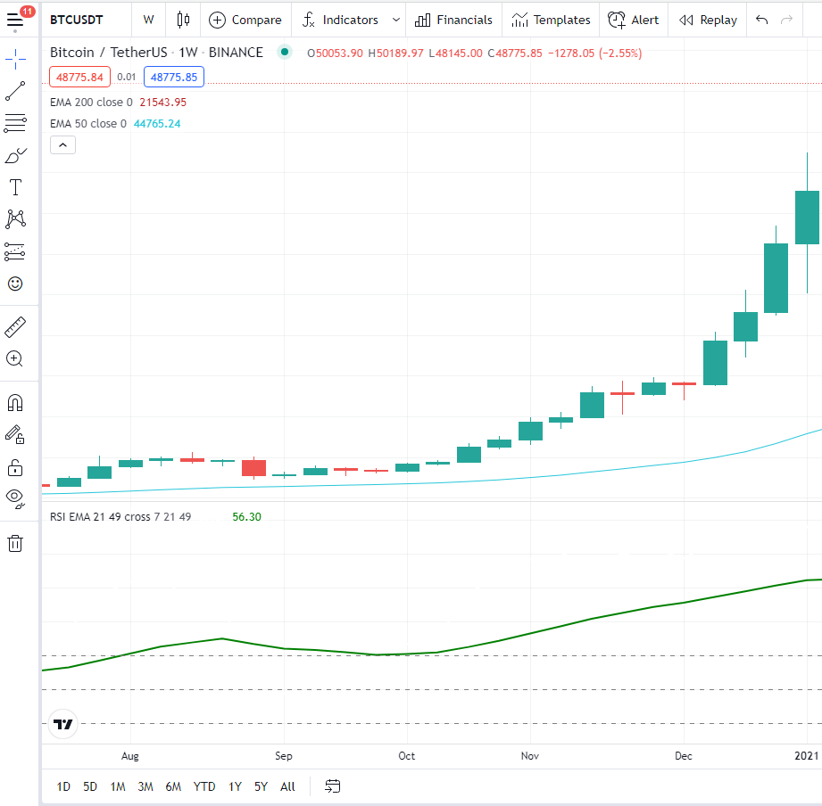Open the hamburger main menu

point(15,20)
